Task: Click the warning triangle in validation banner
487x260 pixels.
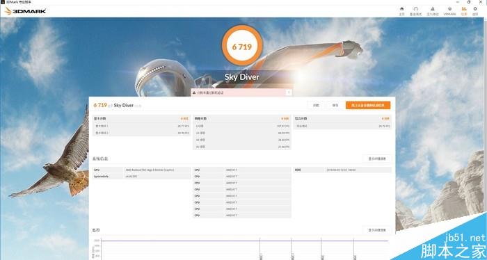Action: click(x=194, y=92)
